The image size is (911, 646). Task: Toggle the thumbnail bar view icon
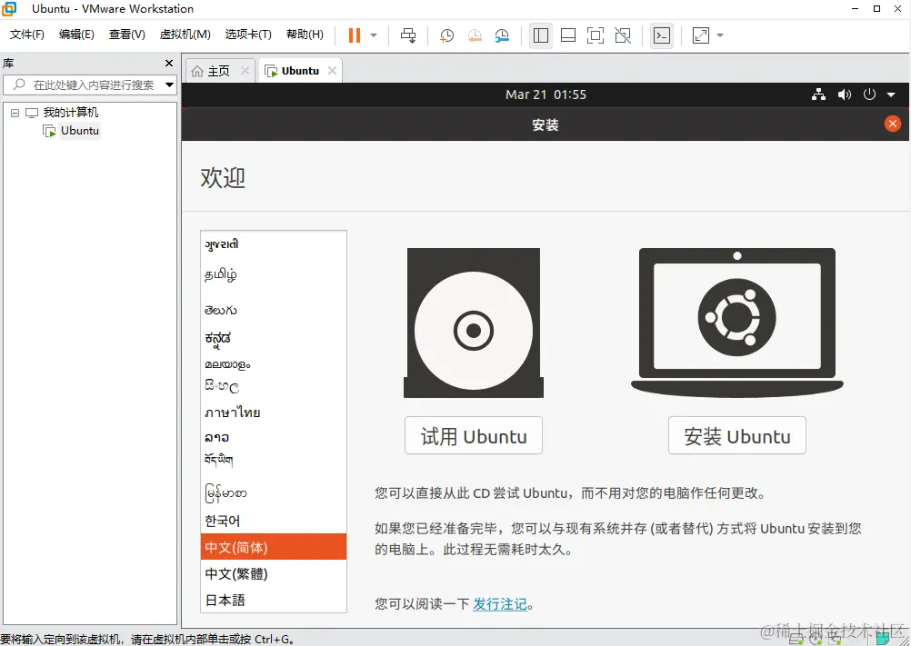tap(568, 35)
